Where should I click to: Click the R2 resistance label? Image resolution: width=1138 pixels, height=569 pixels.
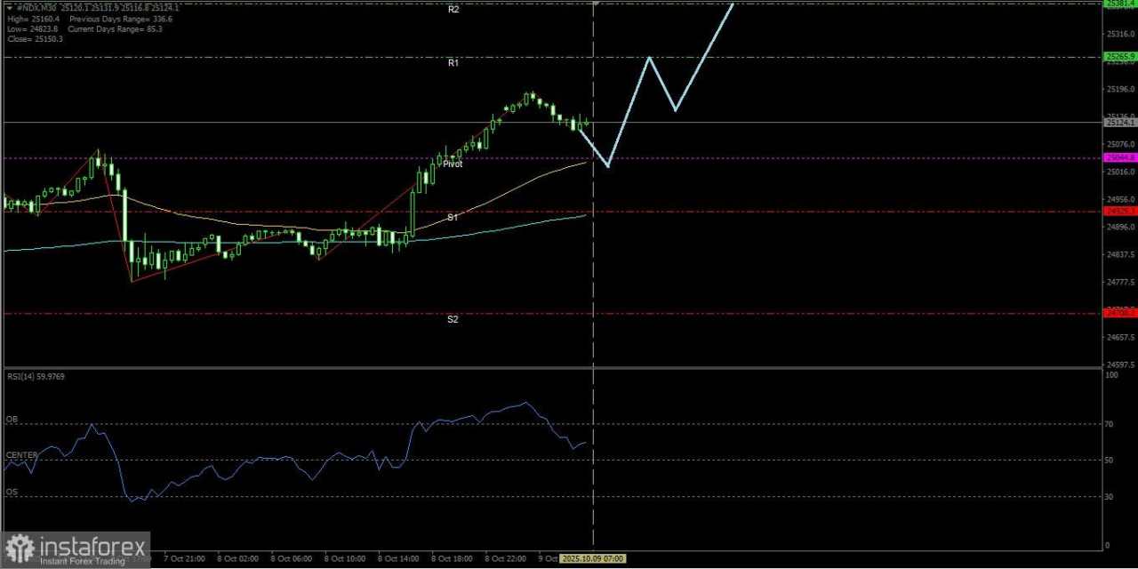pyautogui.click(x=453, y=9)
